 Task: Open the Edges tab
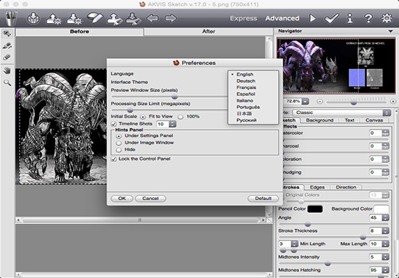pos(317,187)
